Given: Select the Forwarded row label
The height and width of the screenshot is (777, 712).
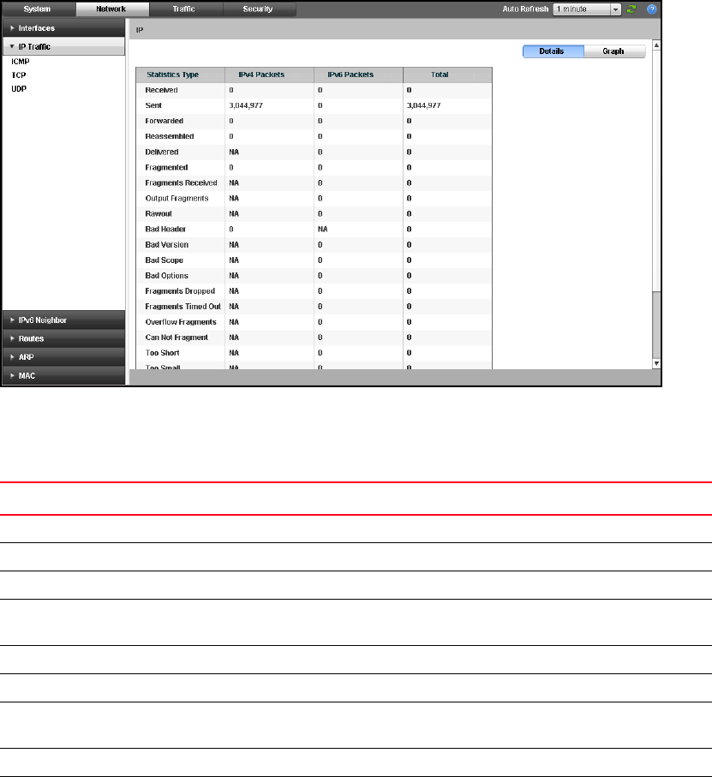Looking at the screenshot, I should click(164, 121).
